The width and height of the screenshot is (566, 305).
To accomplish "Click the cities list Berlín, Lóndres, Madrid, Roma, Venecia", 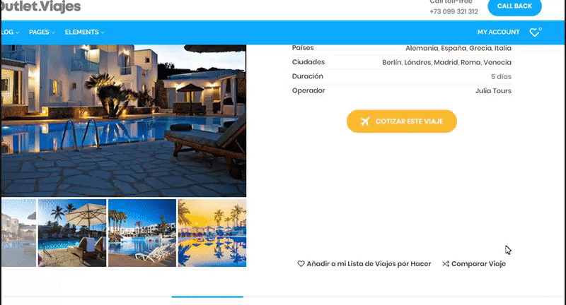I will pyautogui.click(x=446, y=62).
